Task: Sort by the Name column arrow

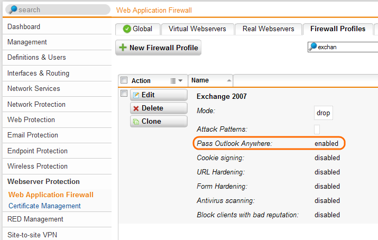Action: 229,80
